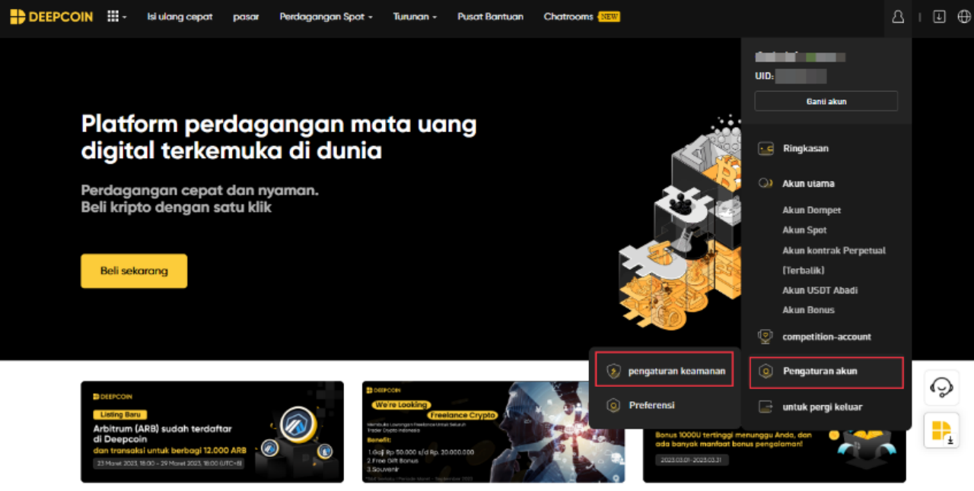
Task: Click the Ganti akun button
Action: (826, 101)
